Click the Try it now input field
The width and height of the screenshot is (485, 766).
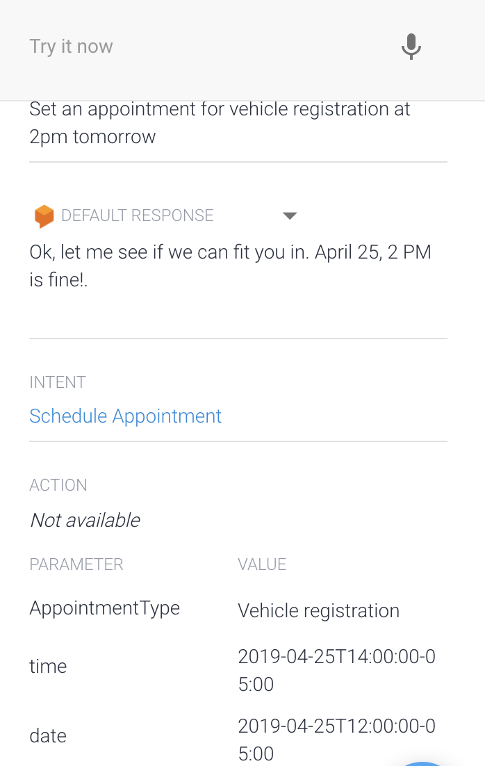(x=202, y=47)
